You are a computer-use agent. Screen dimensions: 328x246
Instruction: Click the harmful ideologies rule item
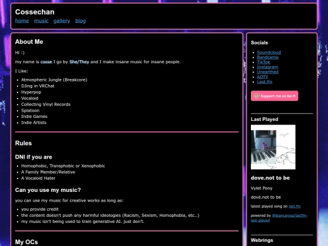coord(110,215)
